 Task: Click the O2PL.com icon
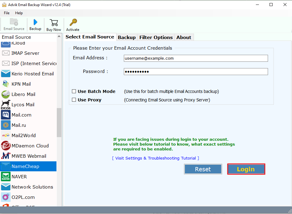[6, 197]
